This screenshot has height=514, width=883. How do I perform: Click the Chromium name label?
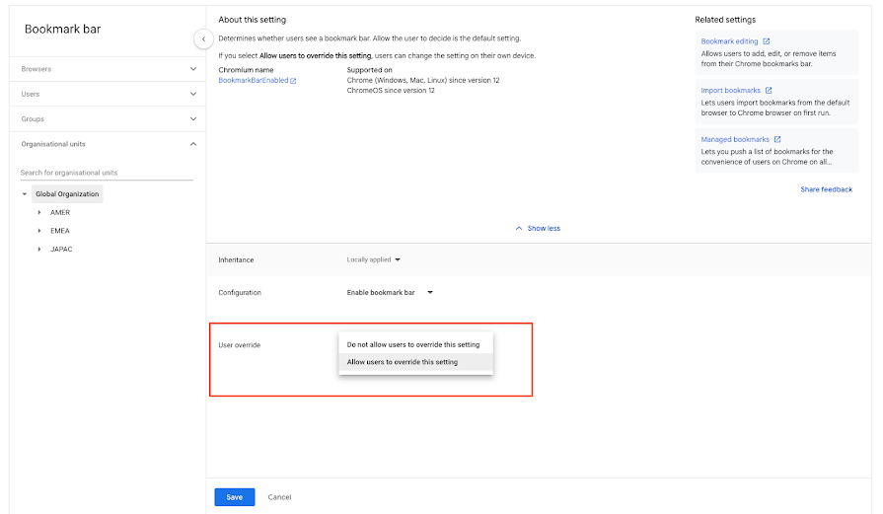(246, 70)
